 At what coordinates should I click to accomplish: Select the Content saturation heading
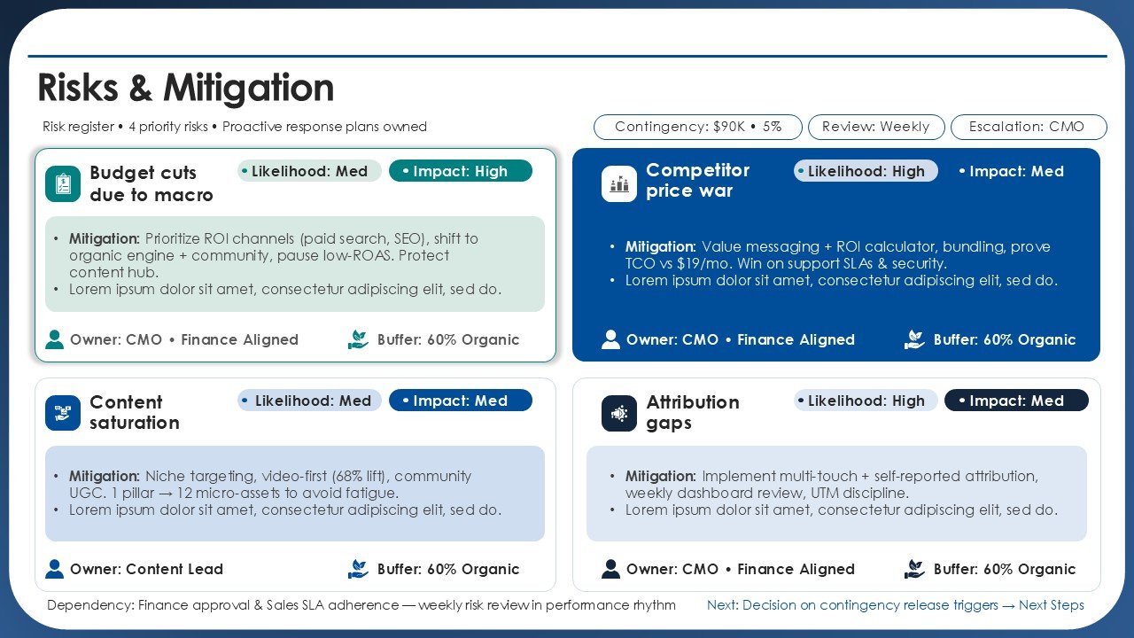pos(135,412)
